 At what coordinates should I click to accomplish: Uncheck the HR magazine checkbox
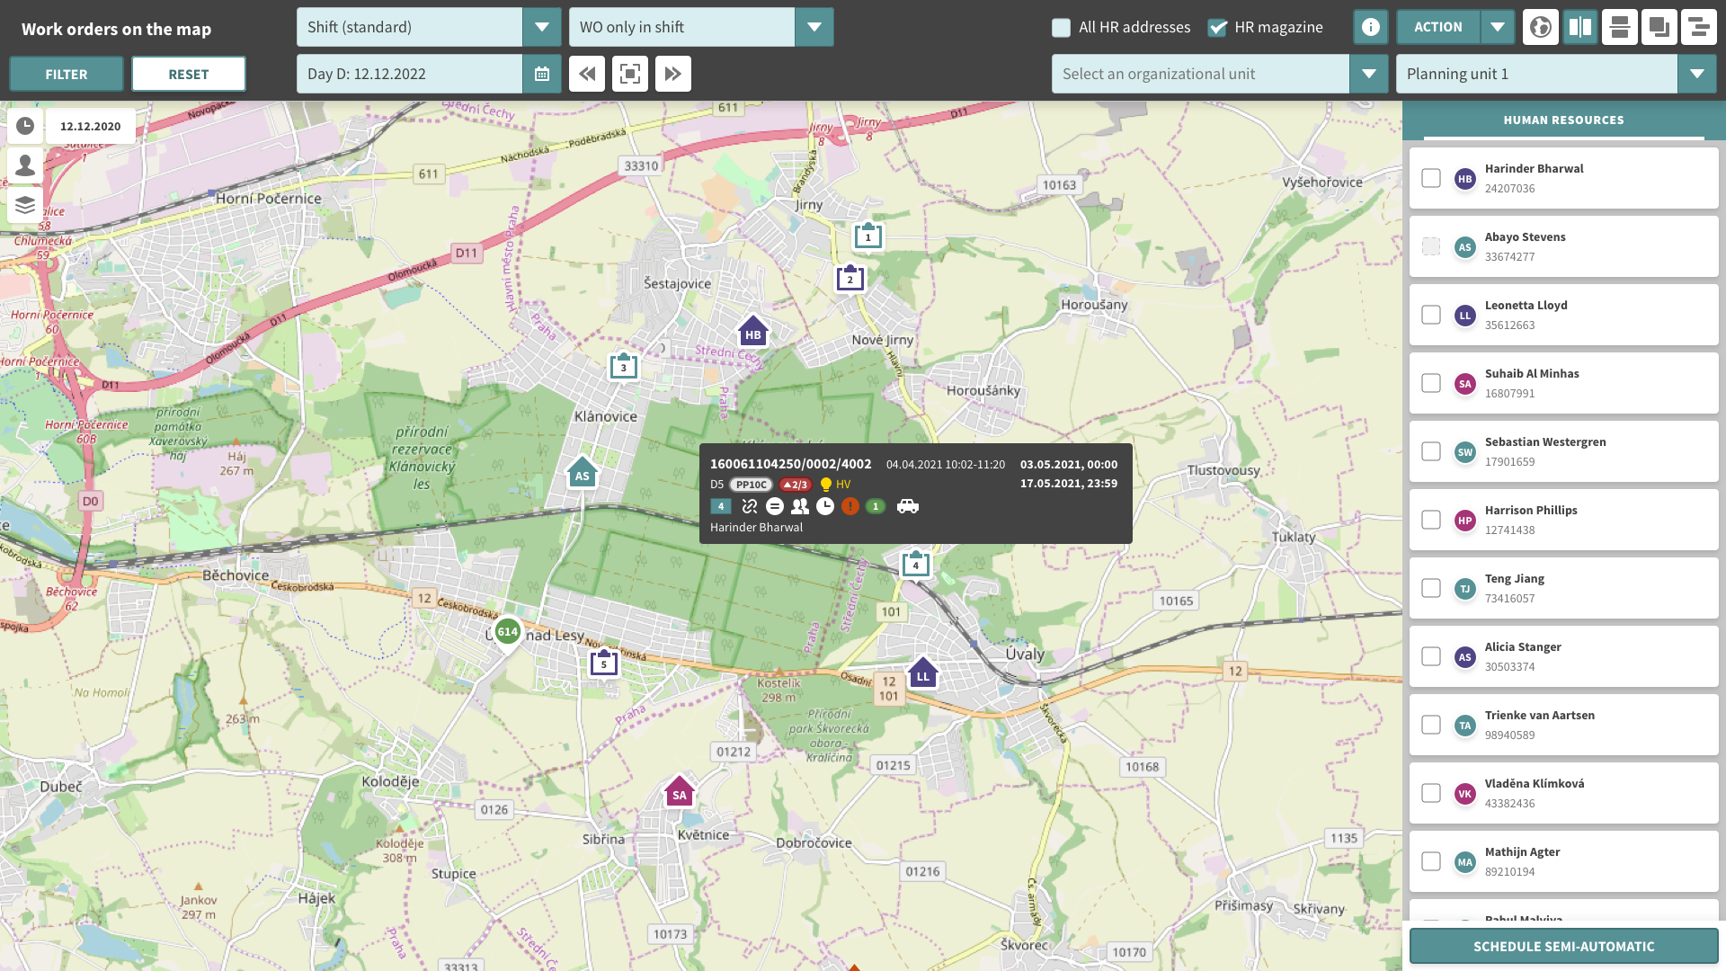(x=1217, y=28)
